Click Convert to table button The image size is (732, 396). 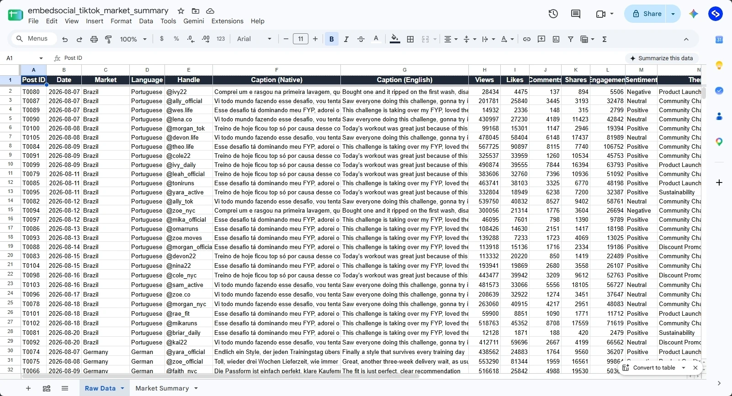pos(654,368)
